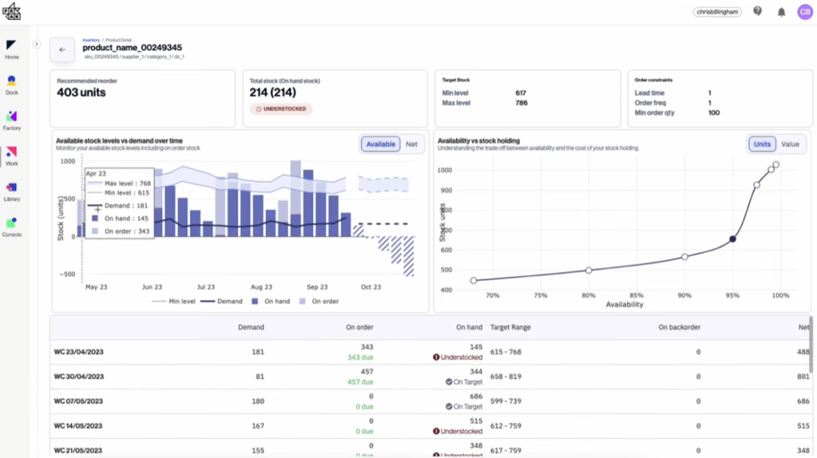The height and width of the screenshot is (458, 817).
Task: Open the Work sidebar icon
Action: (11, 153)
